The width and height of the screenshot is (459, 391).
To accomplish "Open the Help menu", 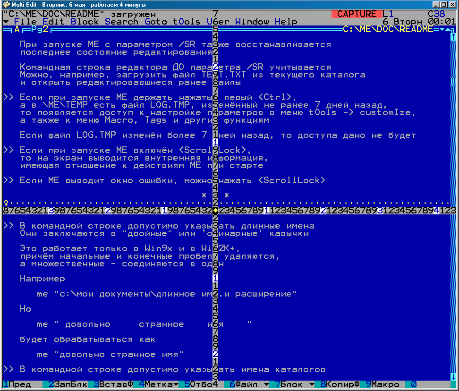I will [x=286, y=22].
